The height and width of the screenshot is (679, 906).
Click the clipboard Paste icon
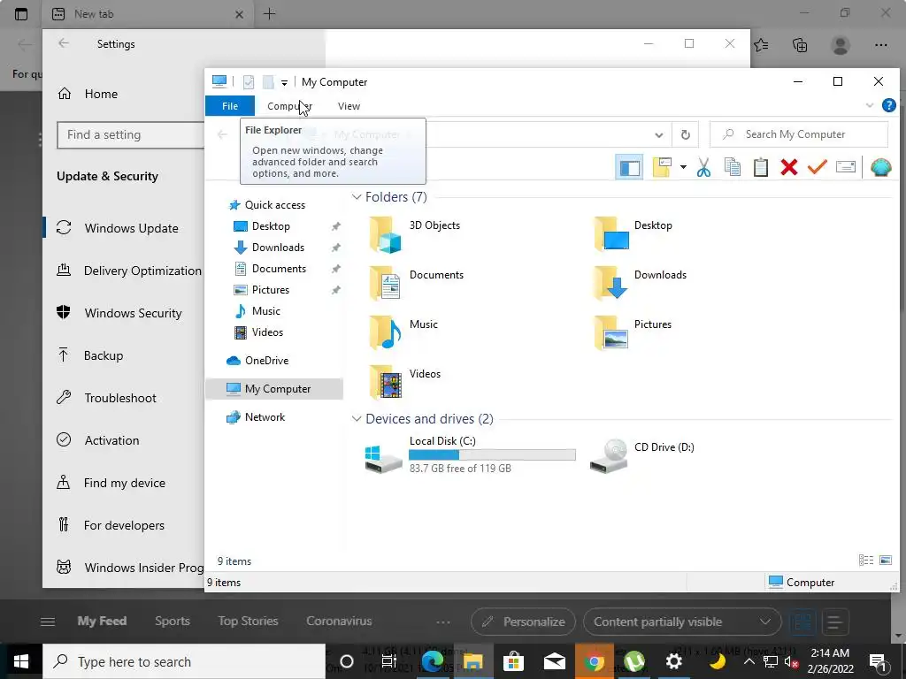tap(760, 167)
